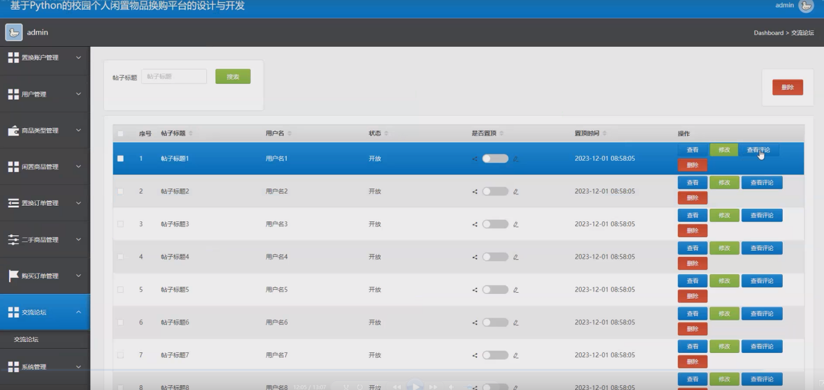824x390 pixels.
Task: Click the duck avatar icon in top-right corner
Action: tap(806, 6)
